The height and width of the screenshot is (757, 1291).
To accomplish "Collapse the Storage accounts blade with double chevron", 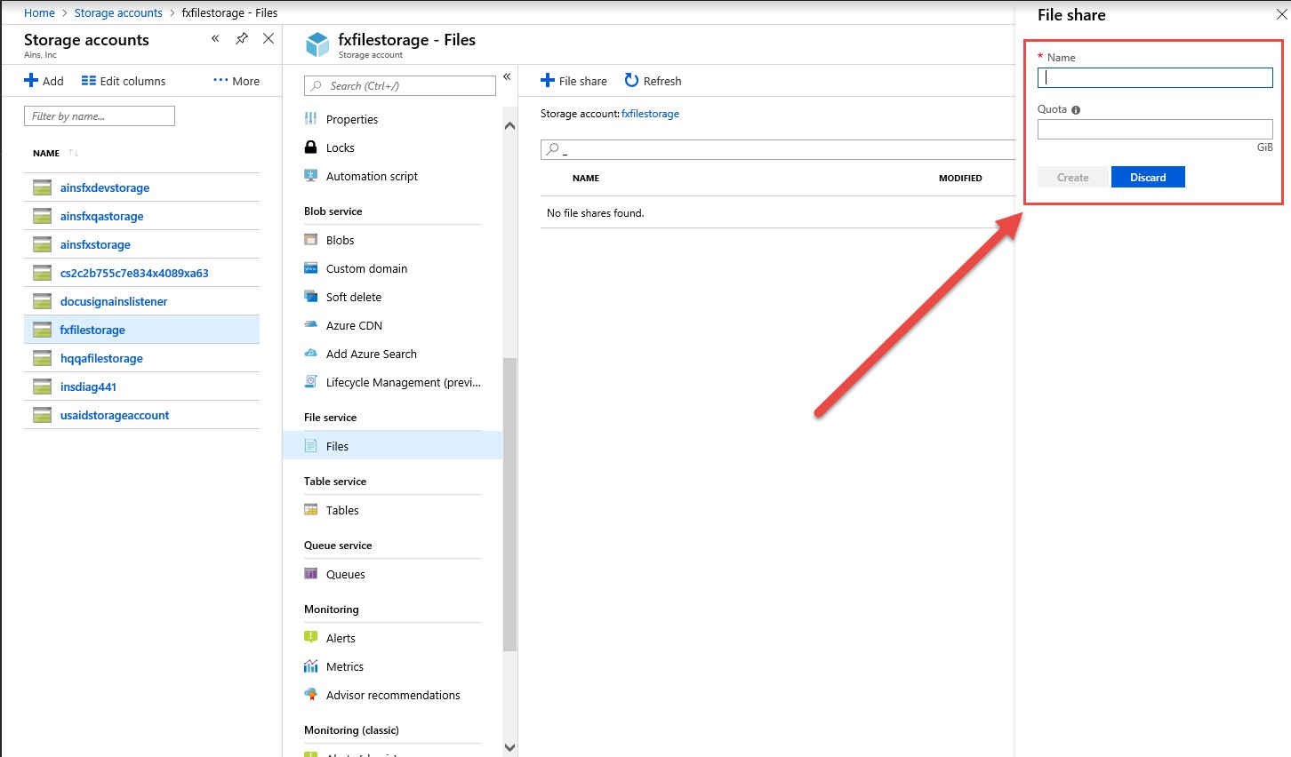I will click(x=215, y=38).
